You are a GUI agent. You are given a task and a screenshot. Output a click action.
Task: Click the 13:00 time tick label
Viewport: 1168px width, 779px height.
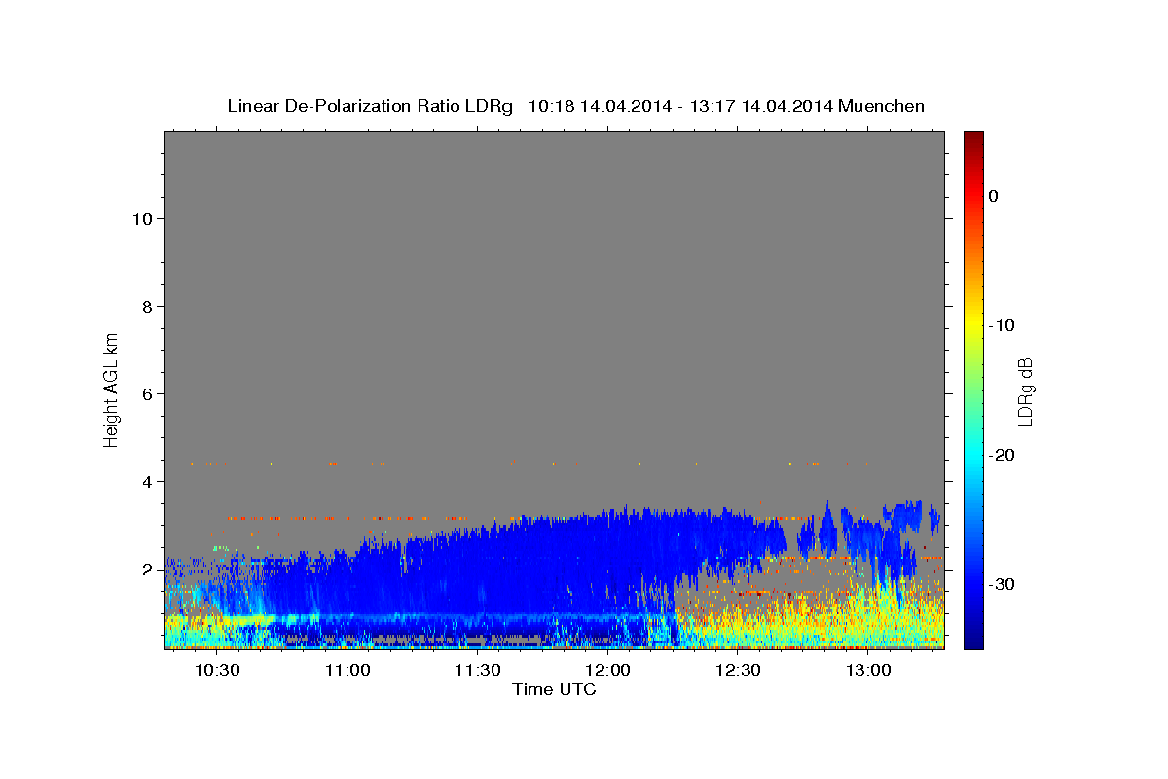[868, 671]
